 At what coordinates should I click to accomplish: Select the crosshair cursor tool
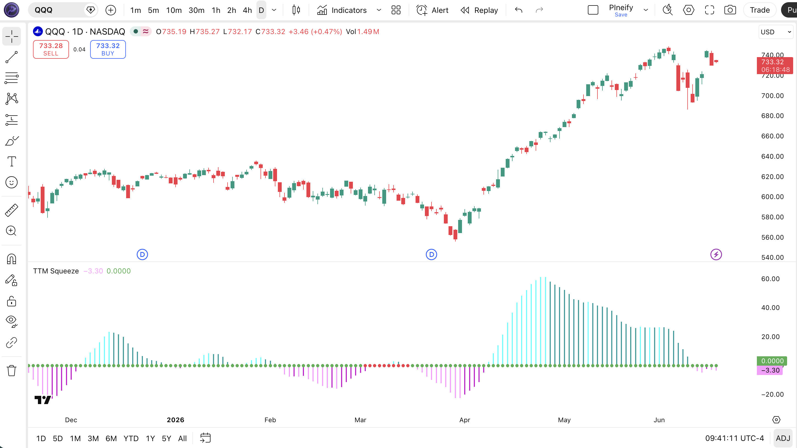pos(12,37)
